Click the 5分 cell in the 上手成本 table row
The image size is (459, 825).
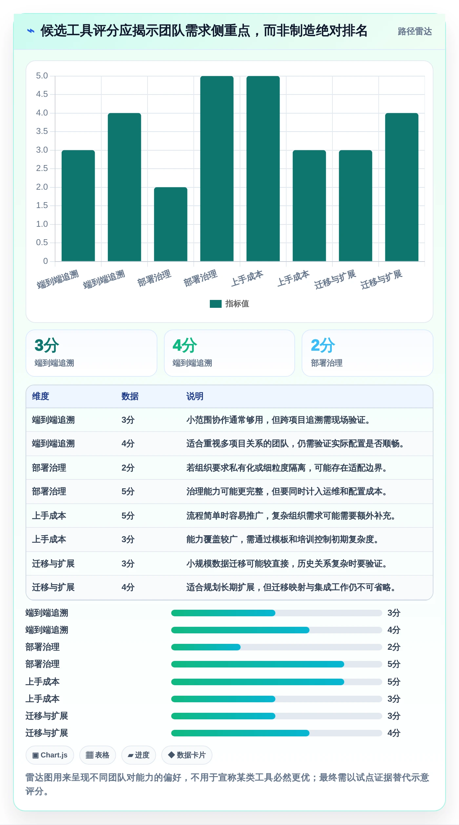[x=128, y=516]
